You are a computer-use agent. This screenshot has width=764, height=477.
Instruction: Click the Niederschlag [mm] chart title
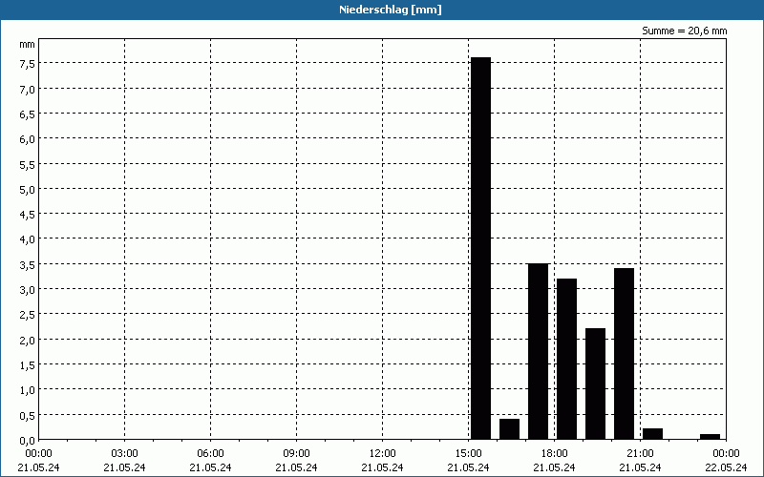click(x=391, y=10)
